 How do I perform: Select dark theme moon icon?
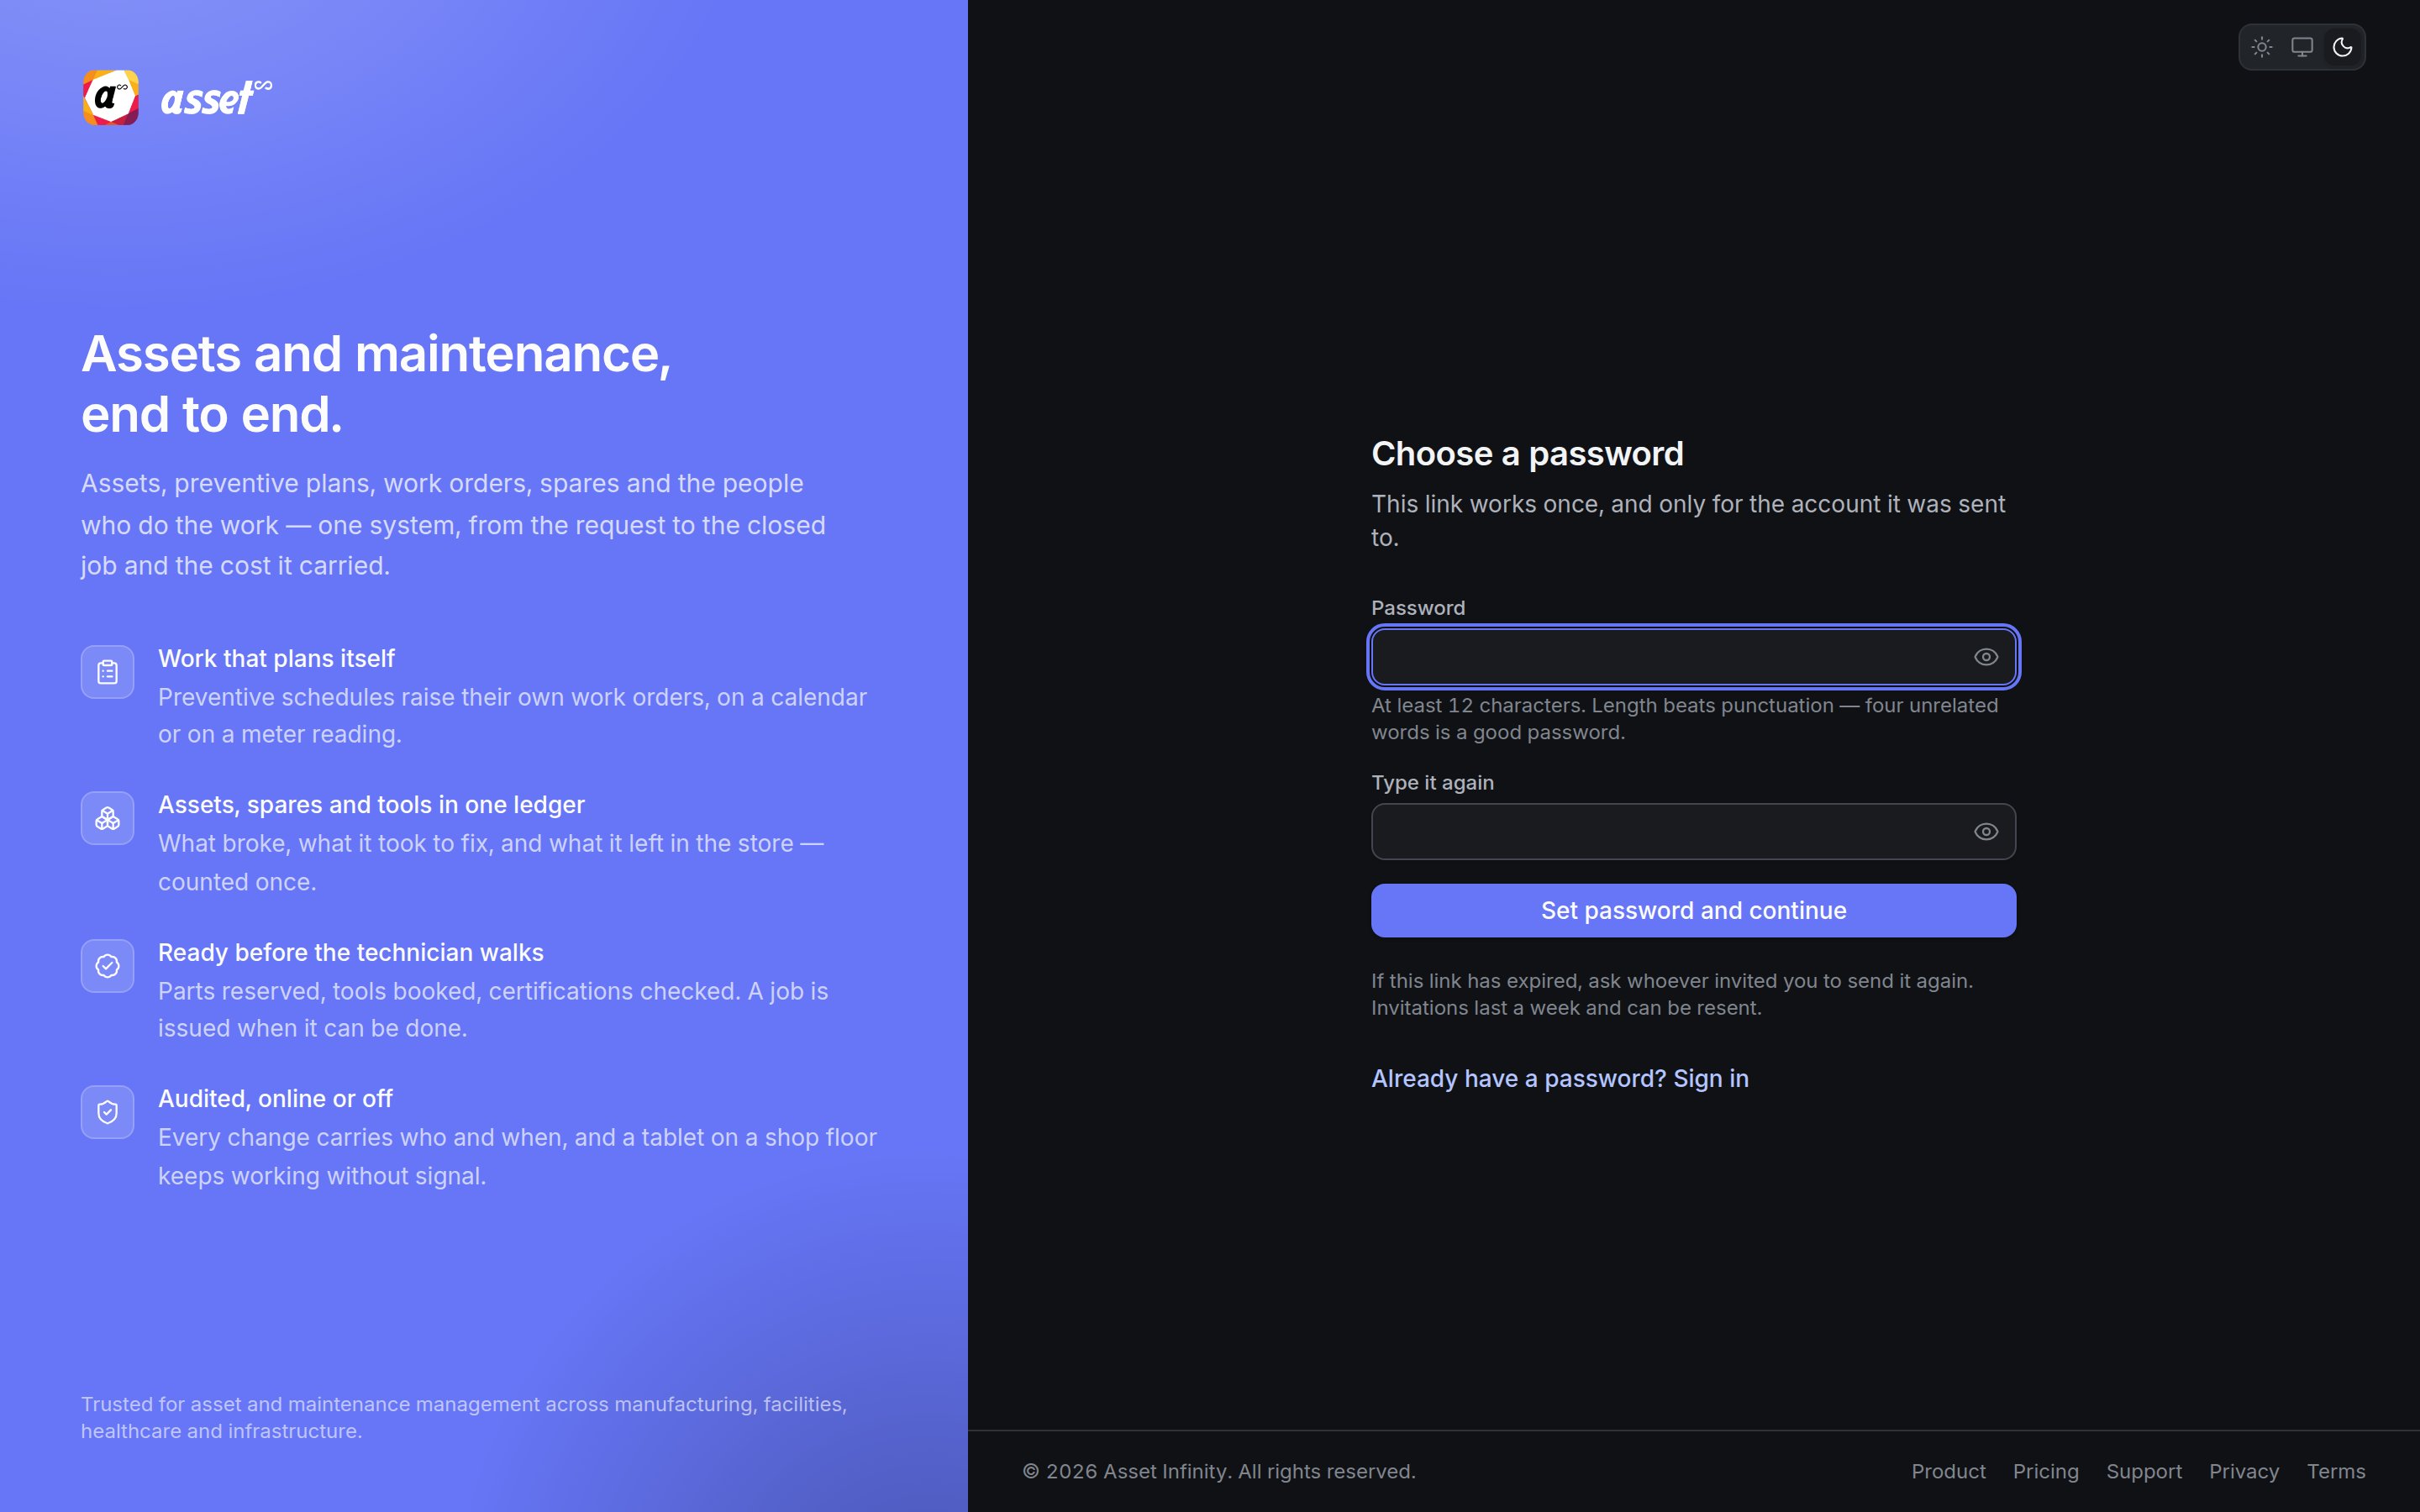(2342, 47)
